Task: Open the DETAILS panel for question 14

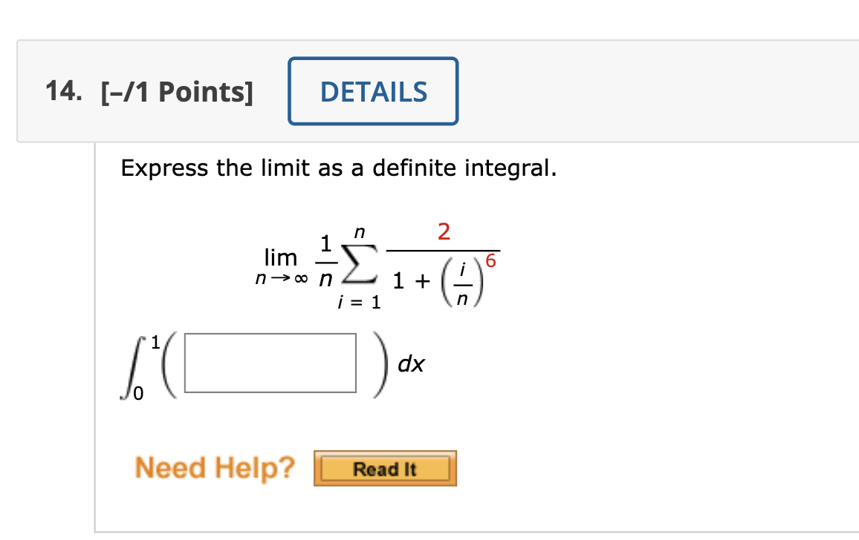Action: [x=373, y=91]
